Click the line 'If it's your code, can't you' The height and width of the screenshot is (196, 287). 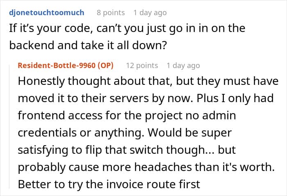(x=127, y=28)
